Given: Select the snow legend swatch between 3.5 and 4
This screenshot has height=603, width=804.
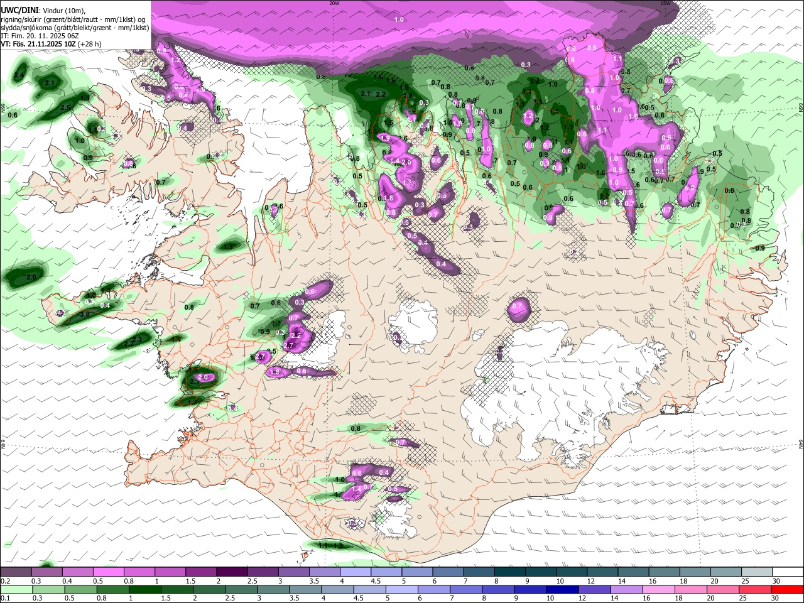Looking at the screenshot, I should point(325,572).
